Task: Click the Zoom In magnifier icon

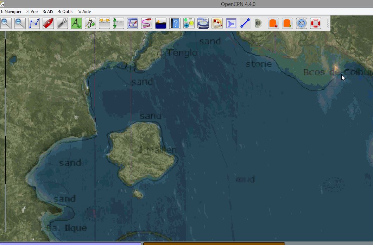Action: click(x=6, y=23)
